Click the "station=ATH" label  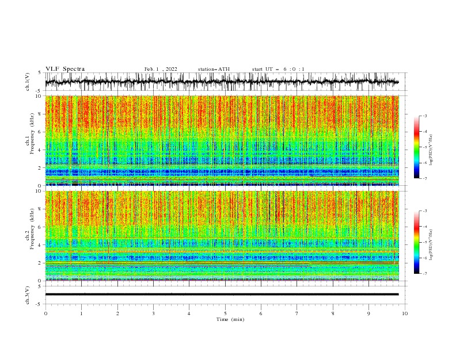point(214,69)
